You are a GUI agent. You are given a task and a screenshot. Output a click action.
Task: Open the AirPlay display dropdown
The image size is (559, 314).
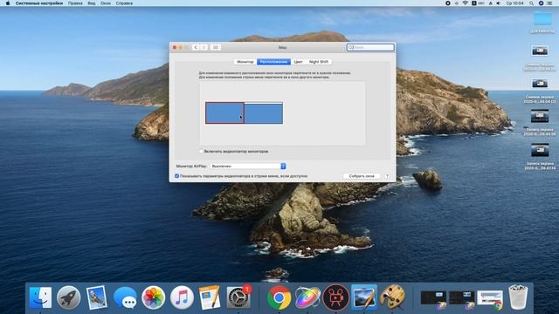[x=248, y=167]
